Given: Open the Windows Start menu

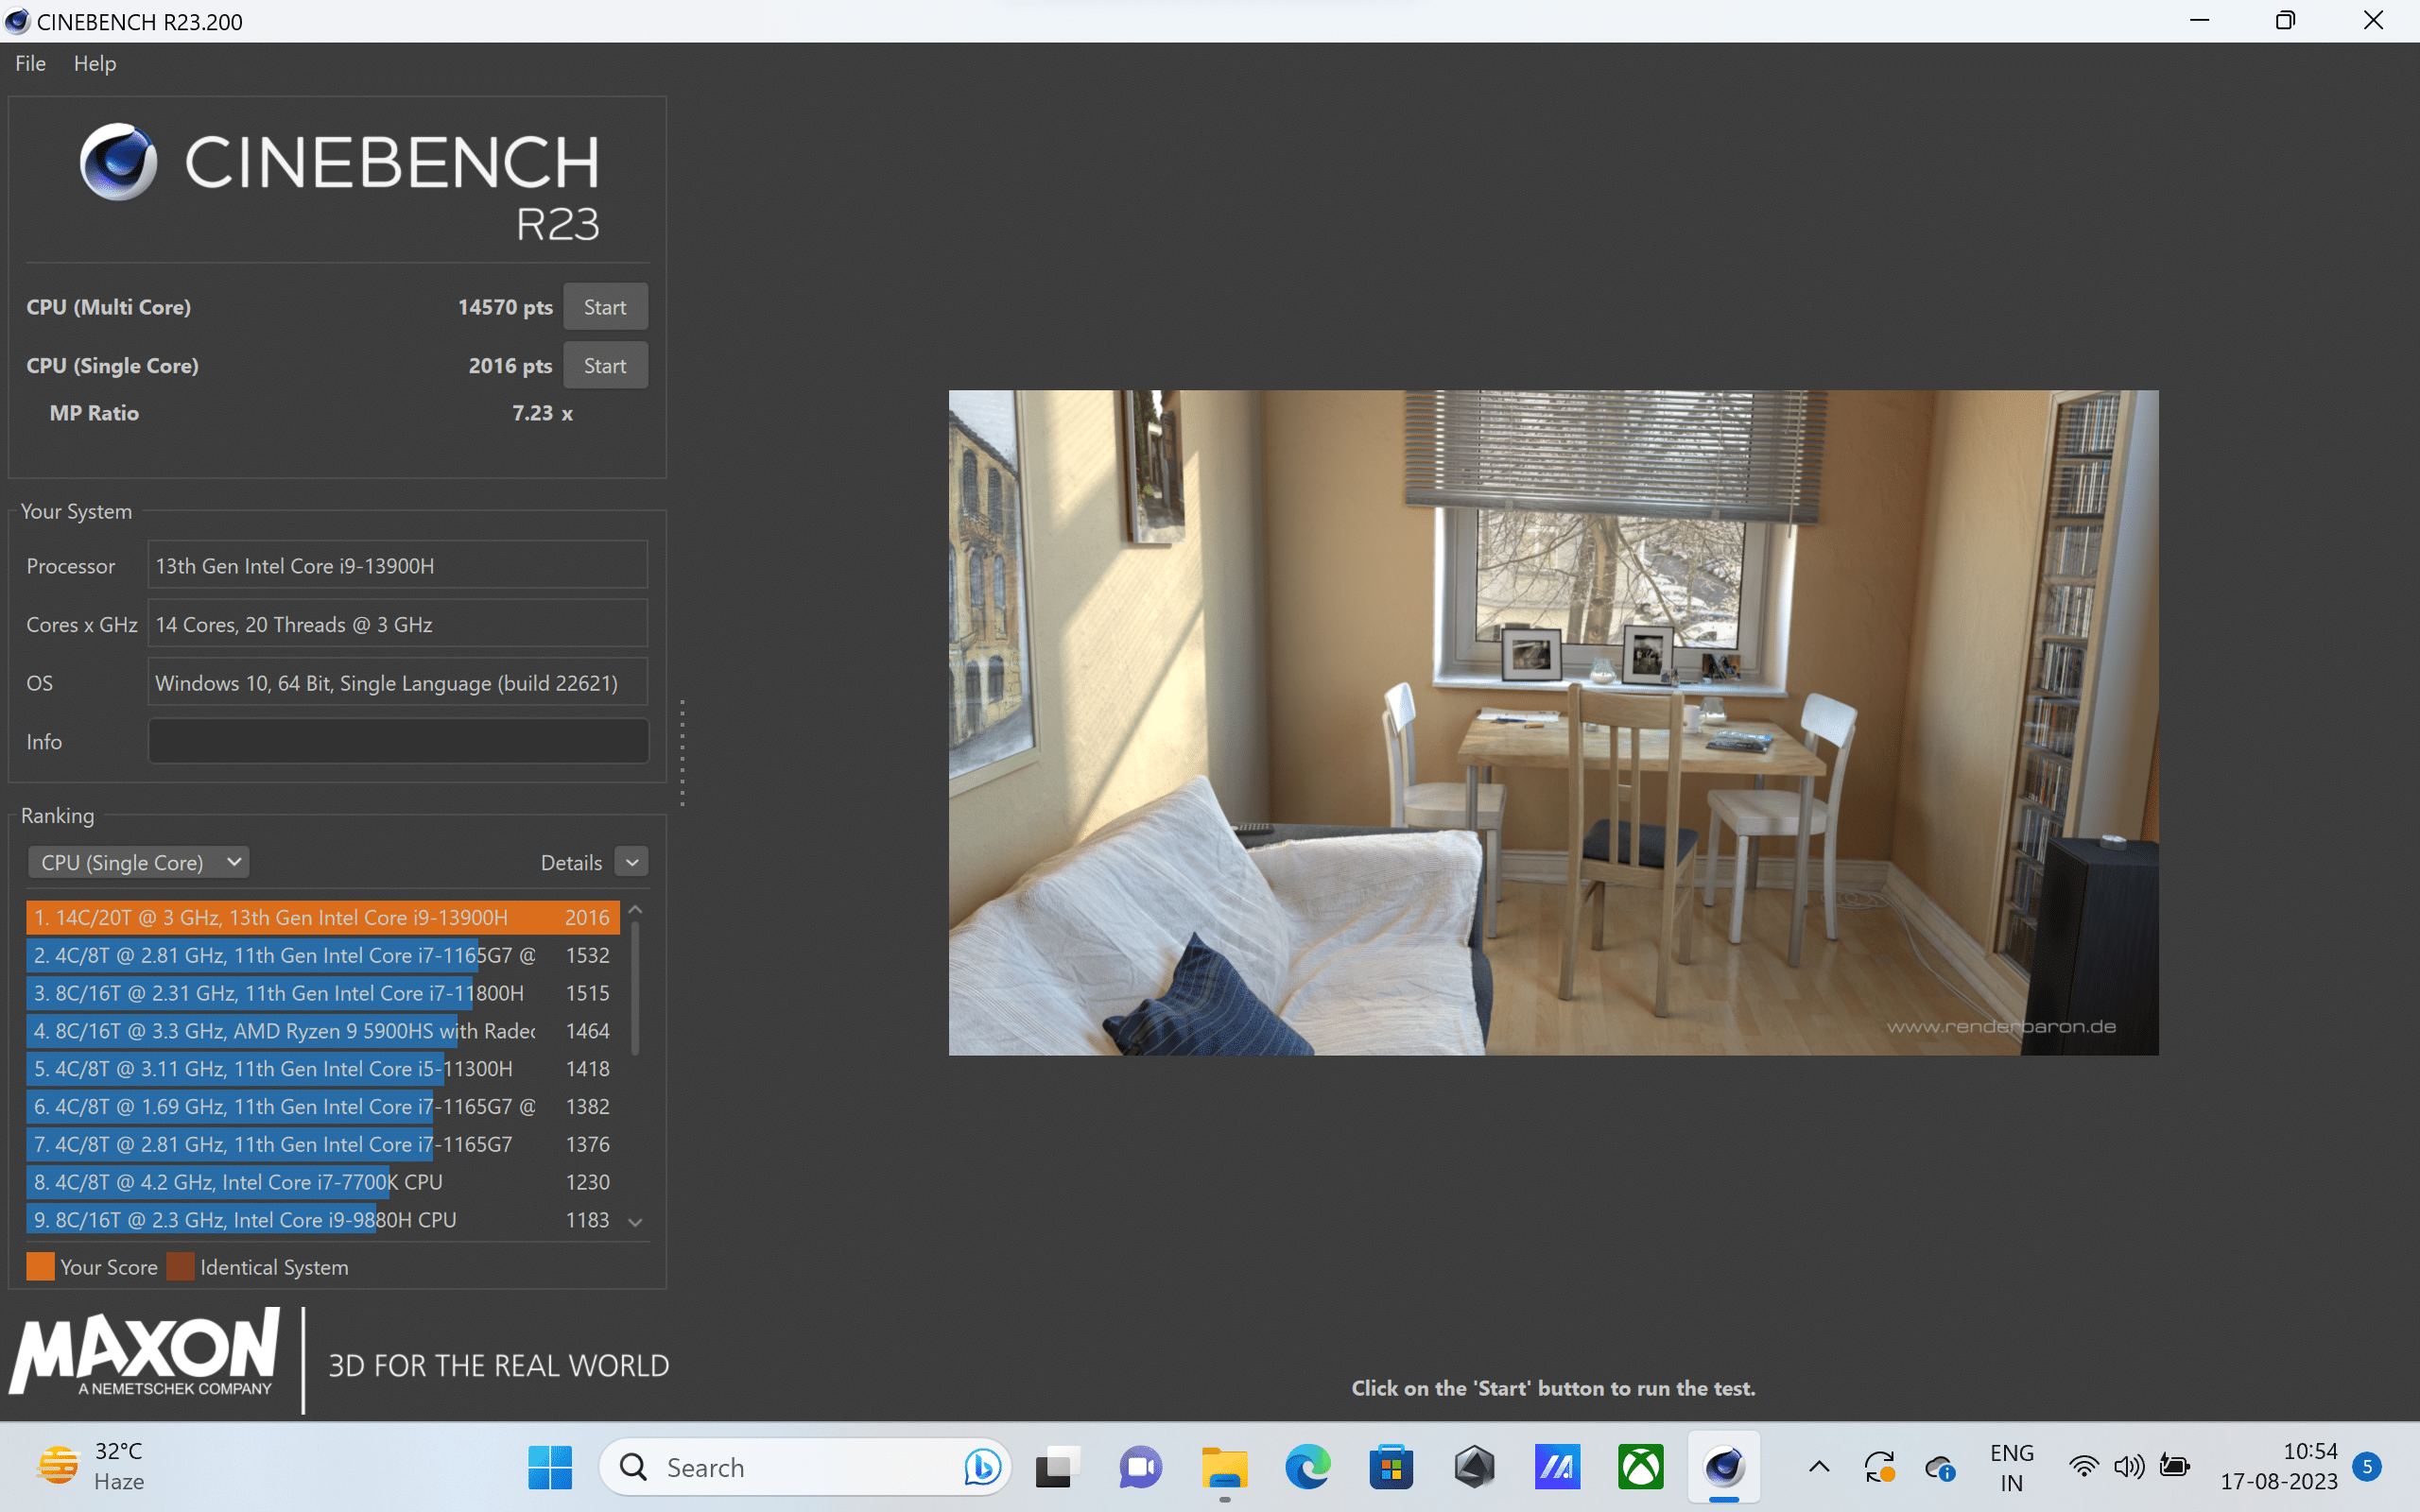Looking at the screenshot, I should coord(550,1467).
